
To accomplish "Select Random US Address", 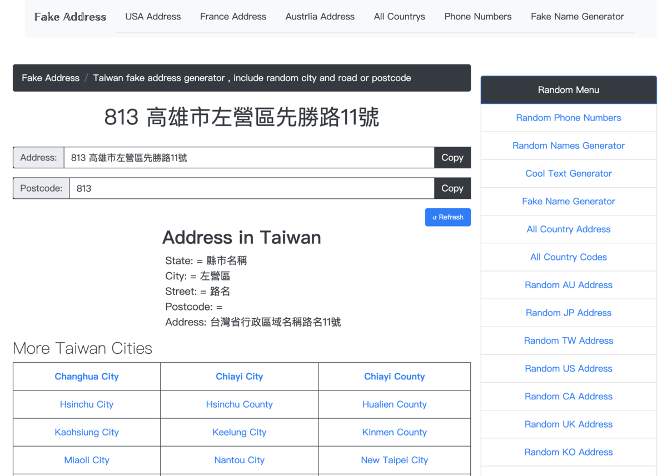I will click(x=569, y=368).
